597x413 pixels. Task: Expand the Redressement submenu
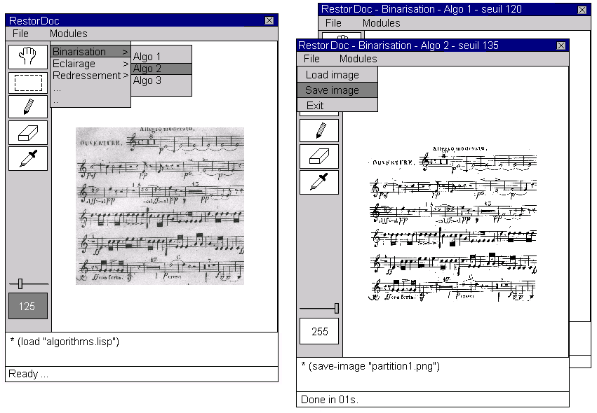90,76
